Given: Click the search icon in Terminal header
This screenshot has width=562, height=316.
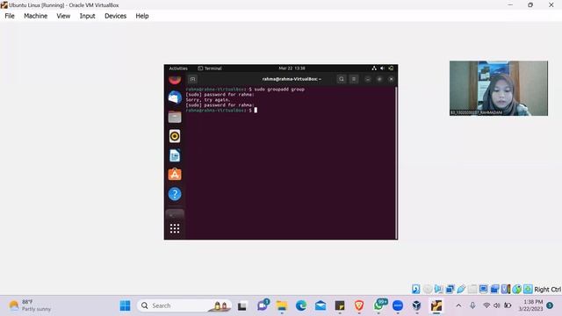Looking at the screenshot, I should pyautogui.click(x=342, y=79).
